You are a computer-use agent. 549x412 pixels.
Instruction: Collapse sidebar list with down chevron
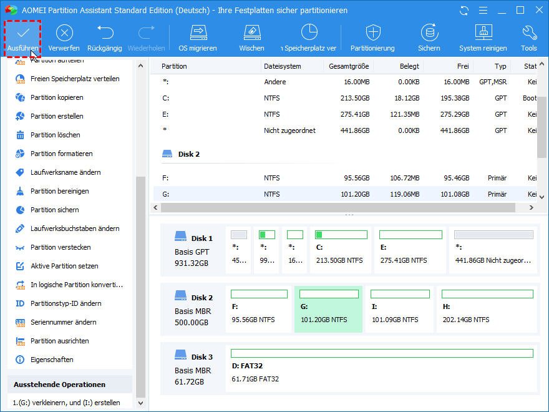(140, 403)
